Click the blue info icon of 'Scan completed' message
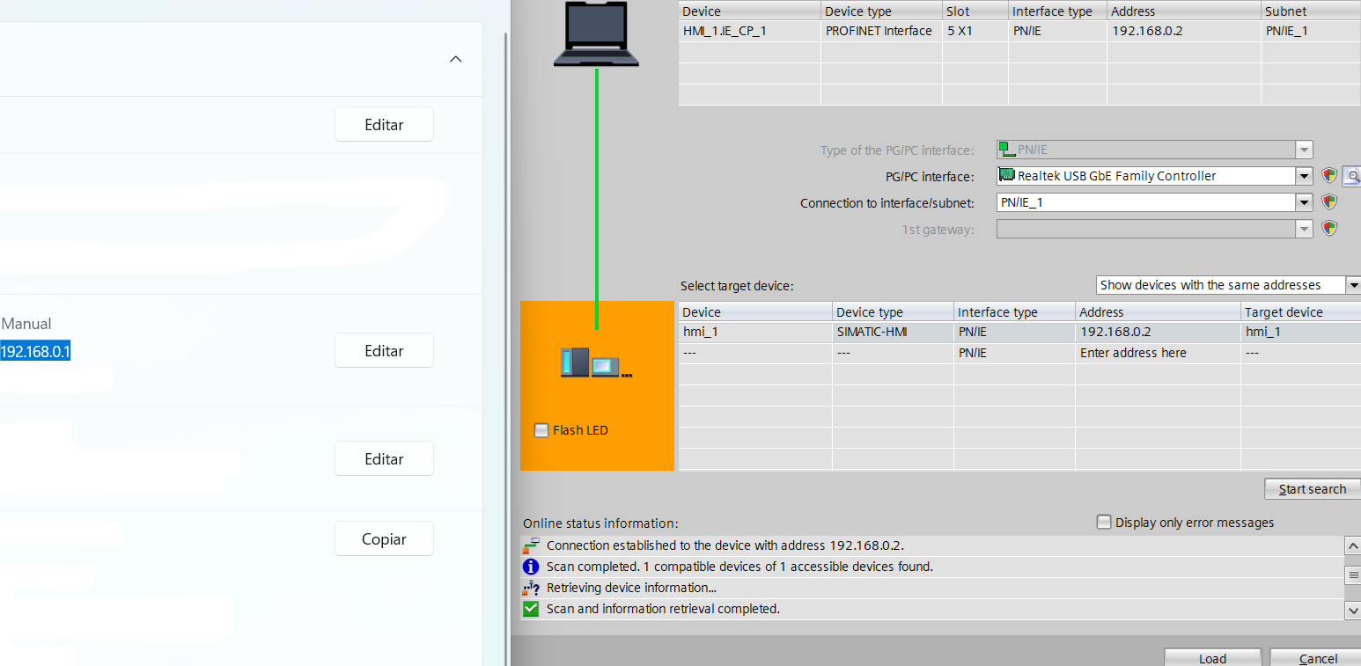 tap(531, 567)
